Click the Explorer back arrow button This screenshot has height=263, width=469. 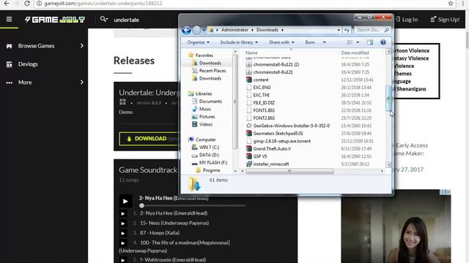coord(186,30)
